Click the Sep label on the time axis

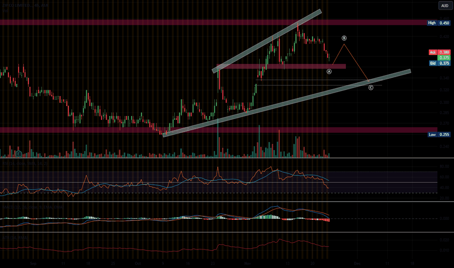(x=33, y=263)
